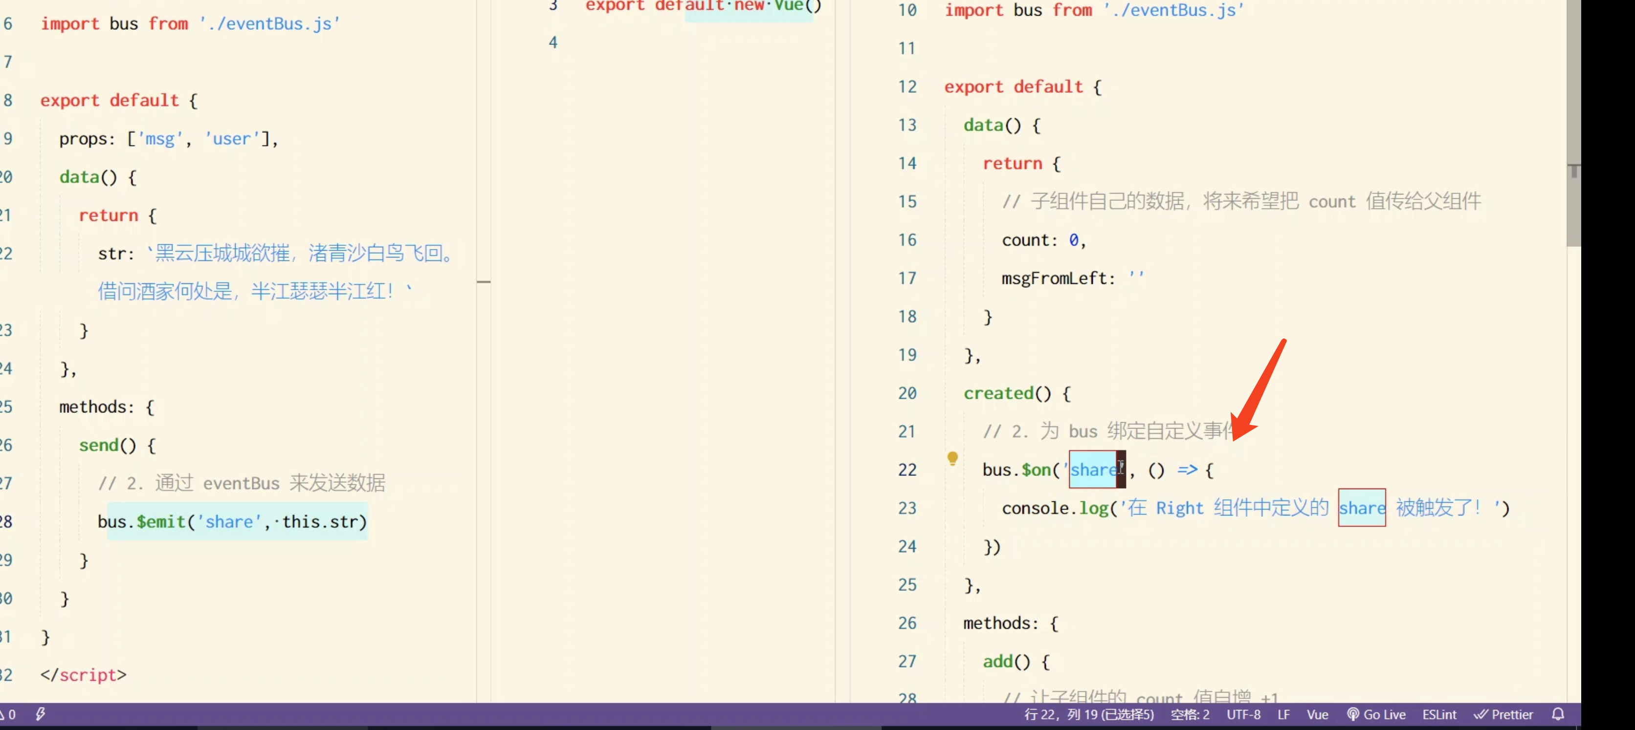Screen dimensions: 1635x730
Task: Open problems via warnings count icon
Action: coord(8,714)
